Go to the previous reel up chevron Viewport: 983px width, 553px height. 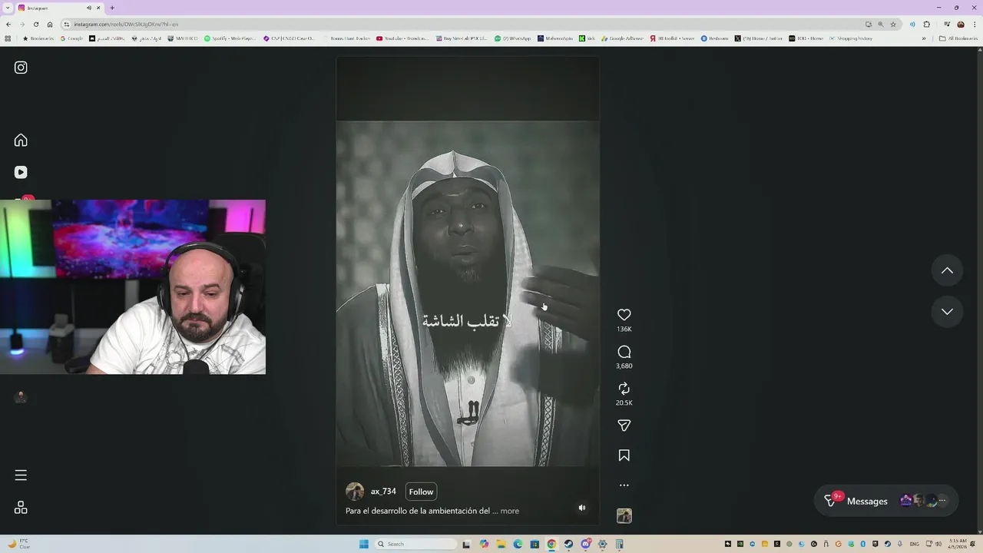(947, 270)
